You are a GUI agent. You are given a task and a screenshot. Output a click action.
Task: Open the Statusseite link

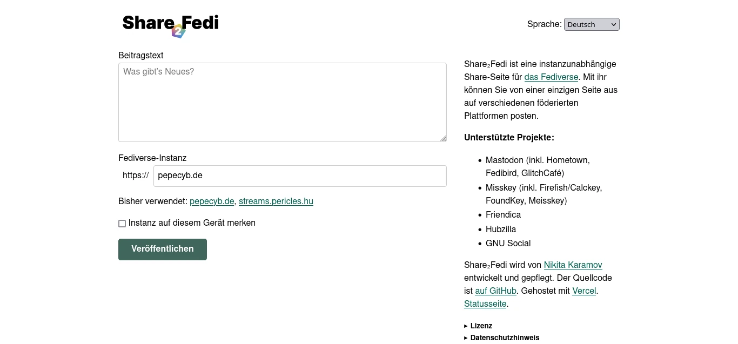tap(485, 304)
